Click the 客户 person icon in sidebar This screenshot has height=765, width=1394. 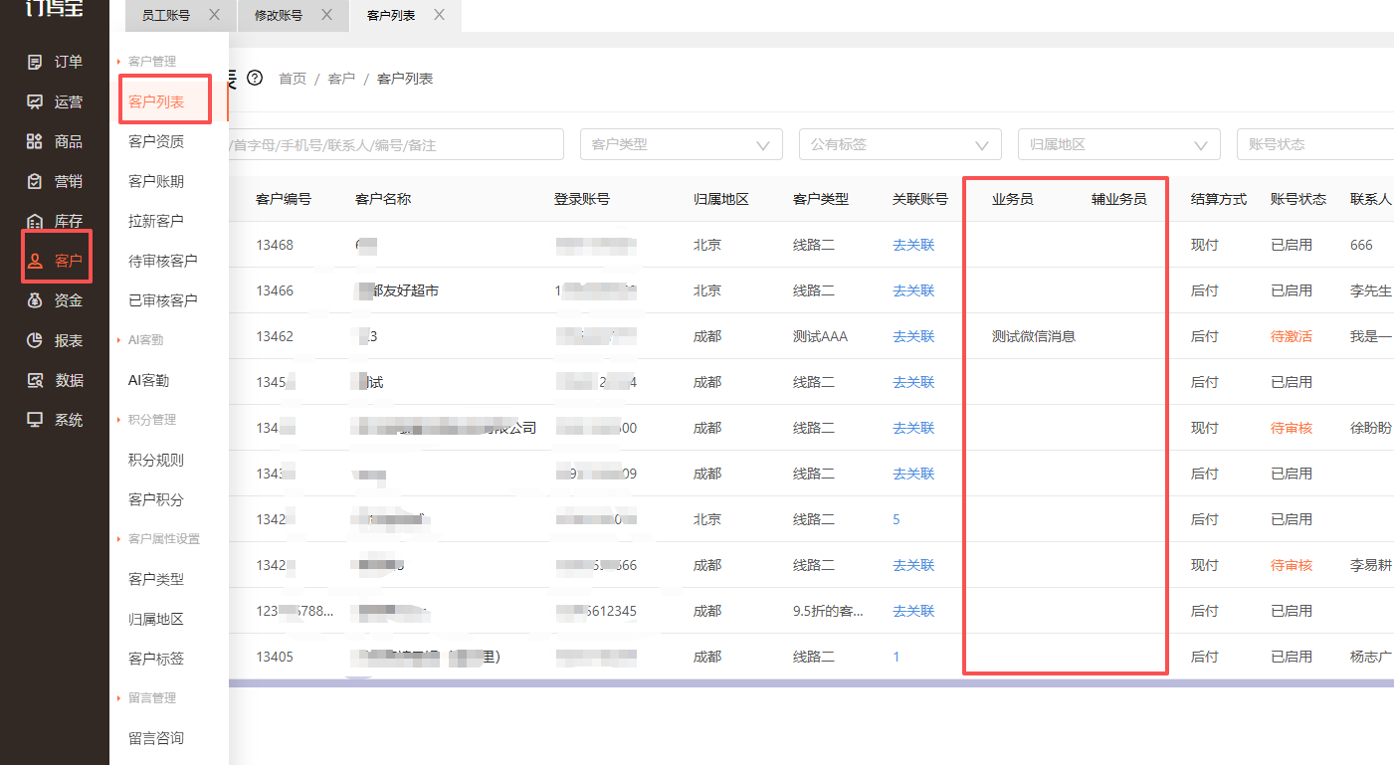[35, 261]
